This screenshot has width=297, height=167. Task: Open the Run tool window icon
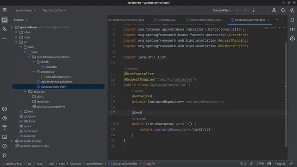coord(5,118)
